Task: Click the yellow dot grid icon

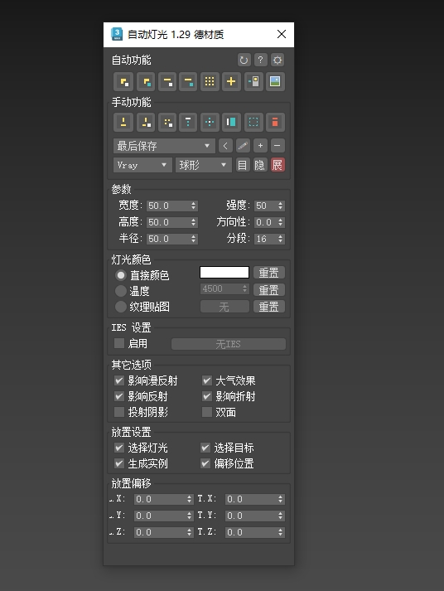Action: click(210, 81)
